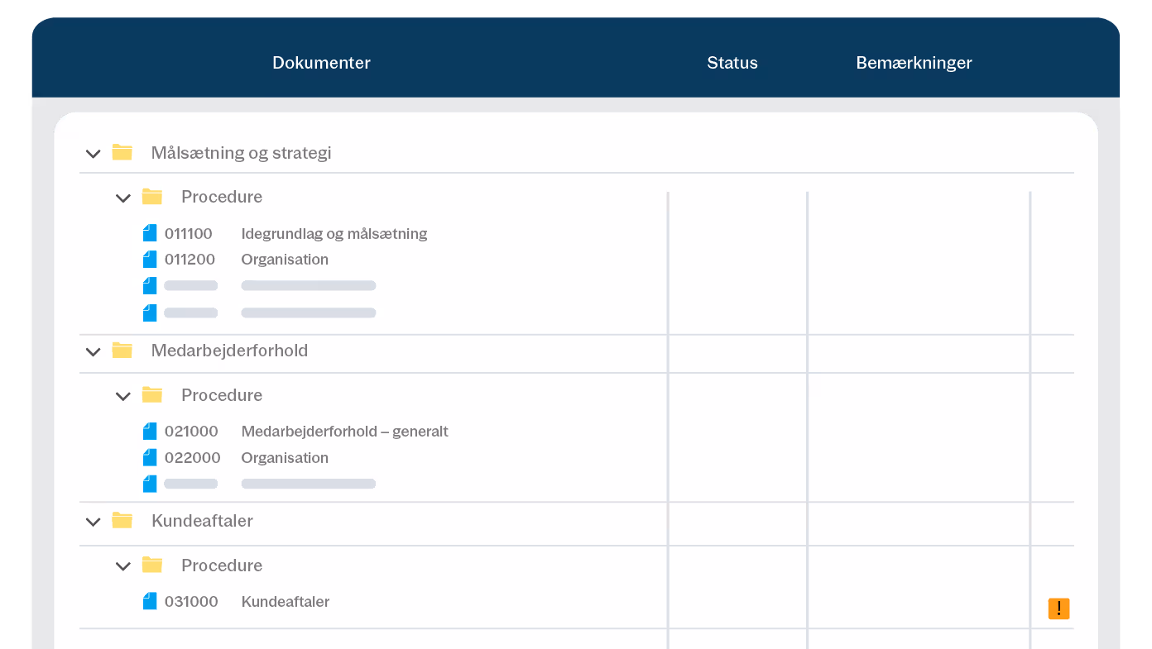The height and width of the screenshot is (649, 1152).
Task: Click the orange warning icon on Kundeaftaler row
Action: [x=1058, y=608]
